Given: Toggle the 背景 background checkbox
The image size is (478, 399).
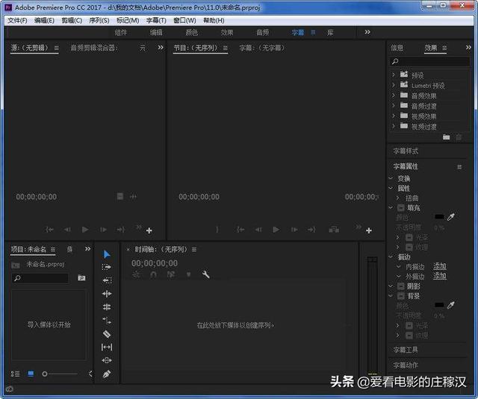Looking at the screenshot, I should [x=401, y=296].
